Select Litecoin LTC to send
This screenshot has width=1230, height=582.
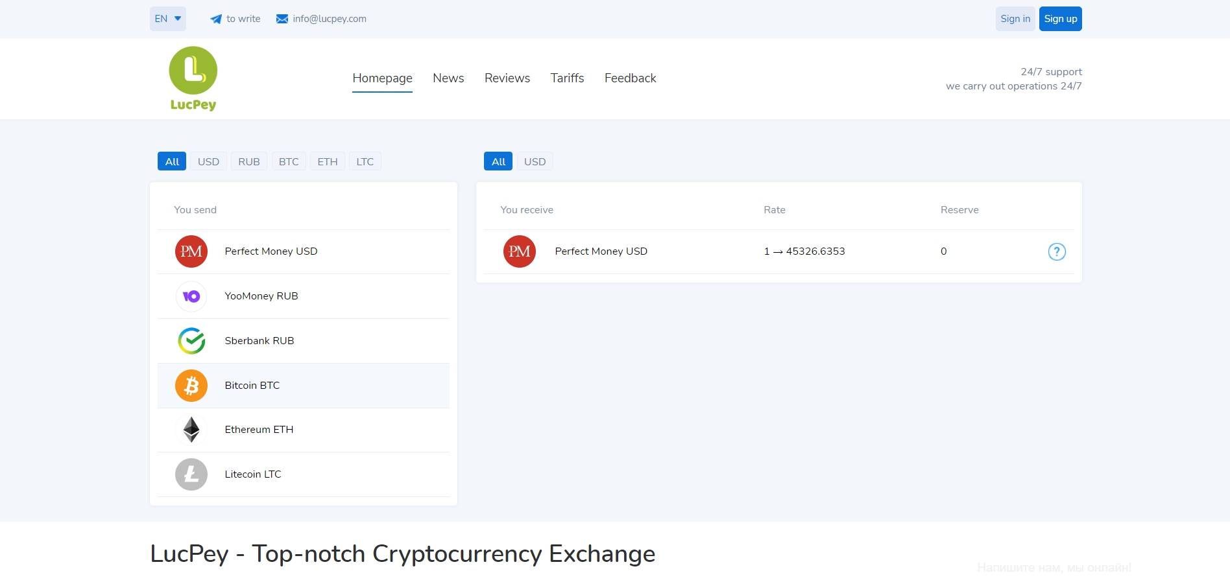coord(304,474)
